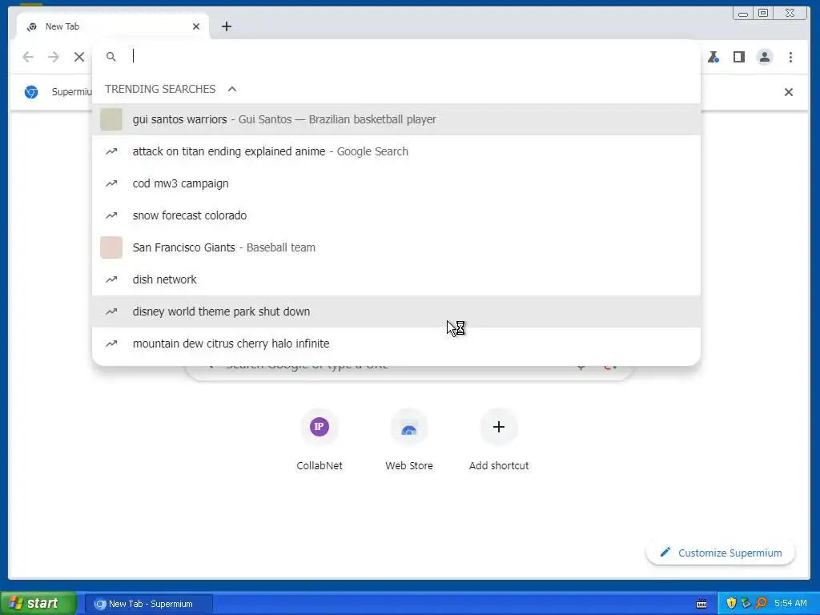Click the back navigation arrow
Screen dimensions: 820x615
pyautogui.click(x=28, y=57)
